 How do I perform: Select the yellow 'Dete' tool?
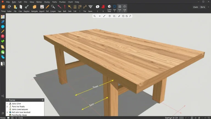pyautogui.click(x=70, y=7)
